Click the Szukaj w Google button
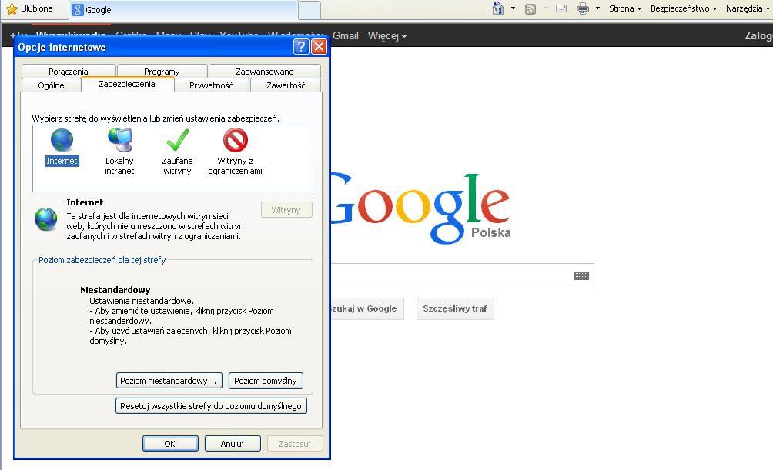 pyautogui.click(x=366, y=308)
